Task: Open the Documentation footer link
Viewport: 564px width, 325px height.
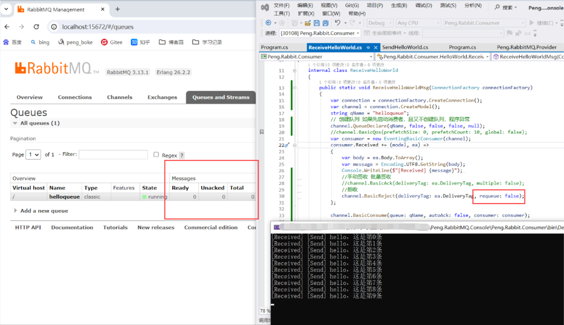Action: click(72, 227)
